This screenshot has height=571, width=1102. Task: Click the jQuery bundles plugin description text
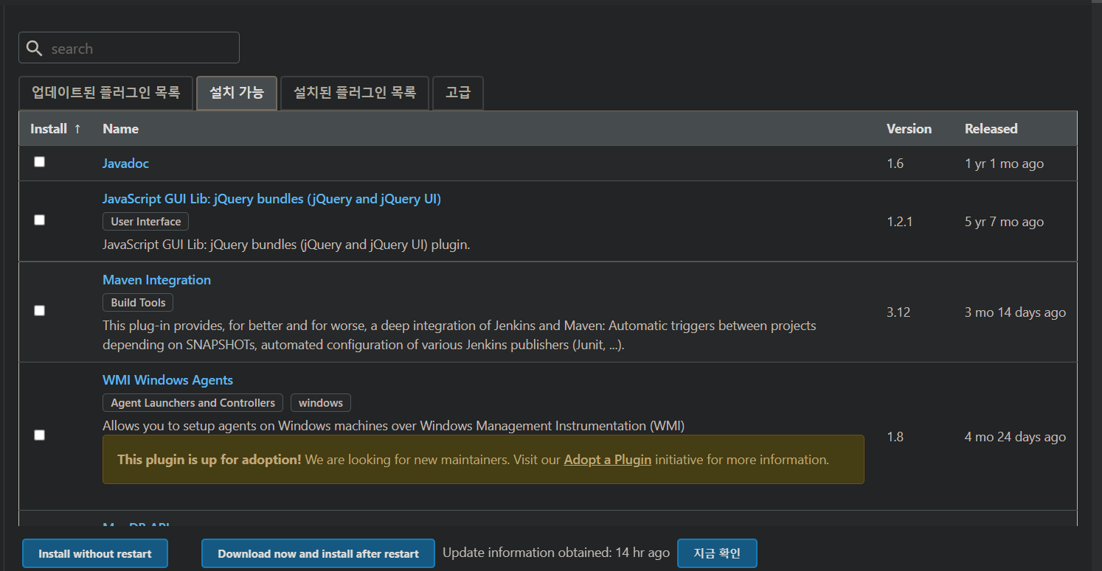[286, 244]
